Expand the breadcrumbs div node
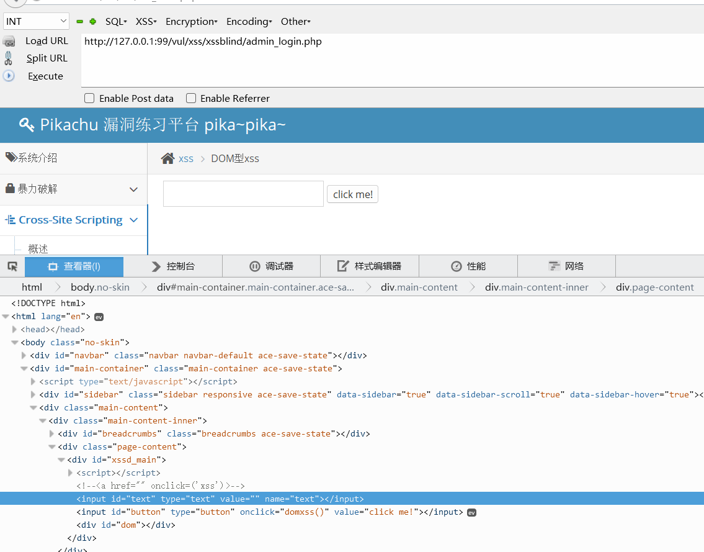This screenshot has height=552, width=704. pyautogui.click(x=51, y=434)
